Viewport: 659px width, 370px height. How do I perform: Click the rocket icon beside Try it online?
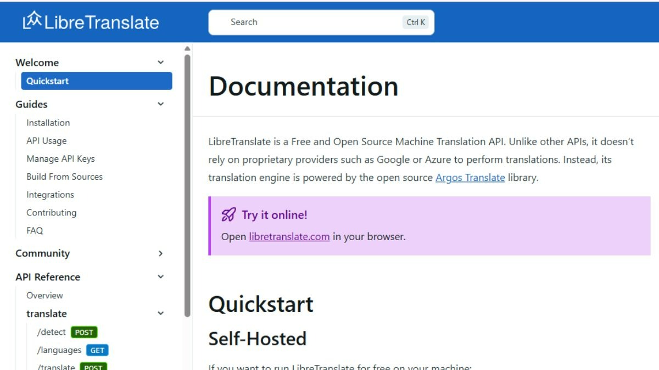(x=228, y=215)
